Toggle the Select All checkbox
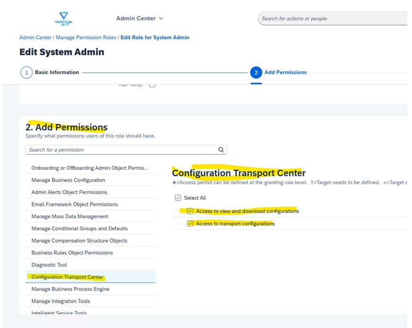The height and width of the screenshot is (328, 412). coord(178,198)
